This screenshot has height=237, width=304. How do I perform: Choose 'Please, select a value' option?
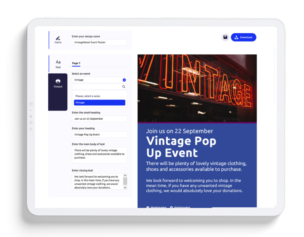coord(87,96)
